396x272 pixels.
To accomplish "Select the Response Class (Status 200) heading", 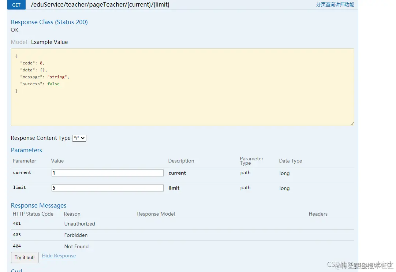I will click(x=49, y=22).
